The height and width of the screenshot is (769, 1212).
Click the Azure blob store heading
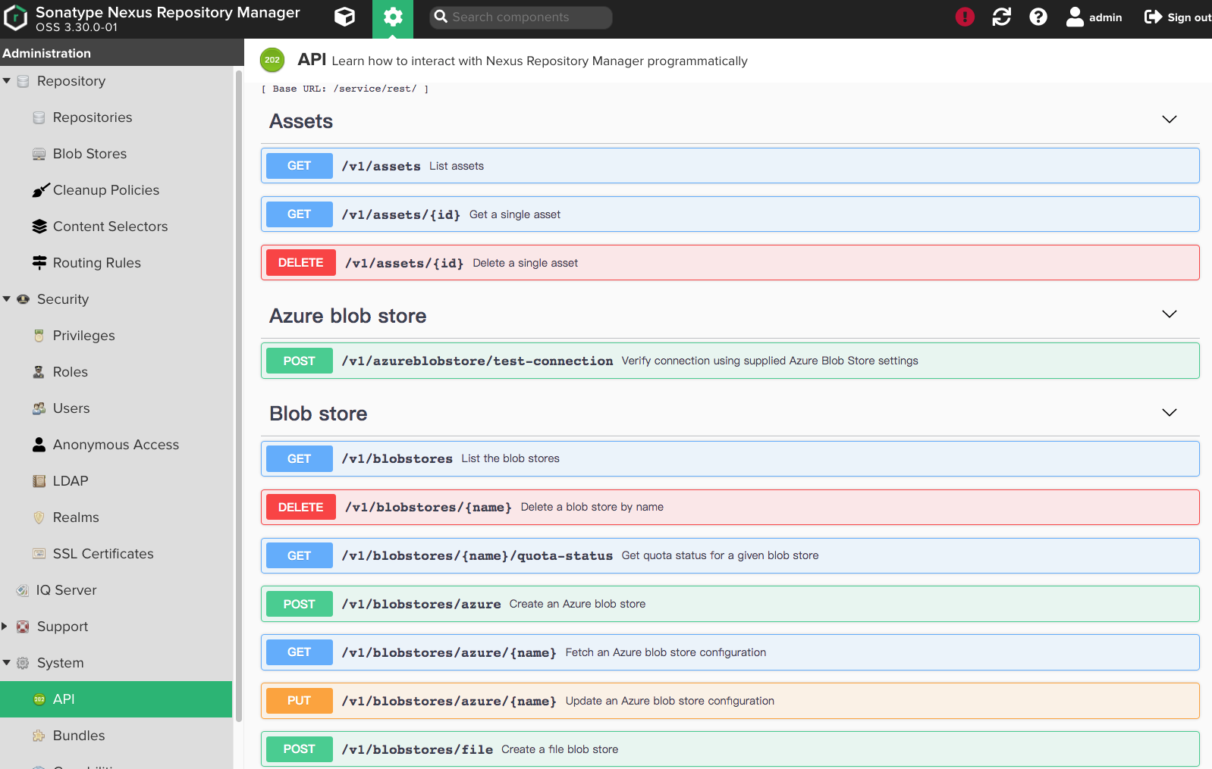348,316
